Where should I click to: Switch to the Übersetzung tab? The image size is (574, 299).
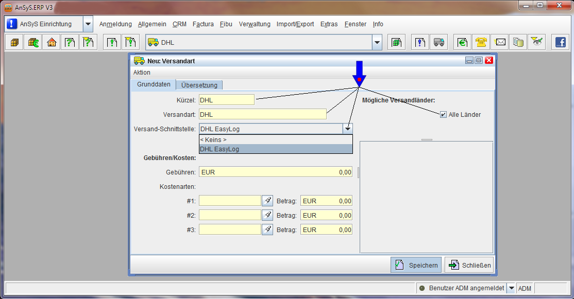(199, 85)
